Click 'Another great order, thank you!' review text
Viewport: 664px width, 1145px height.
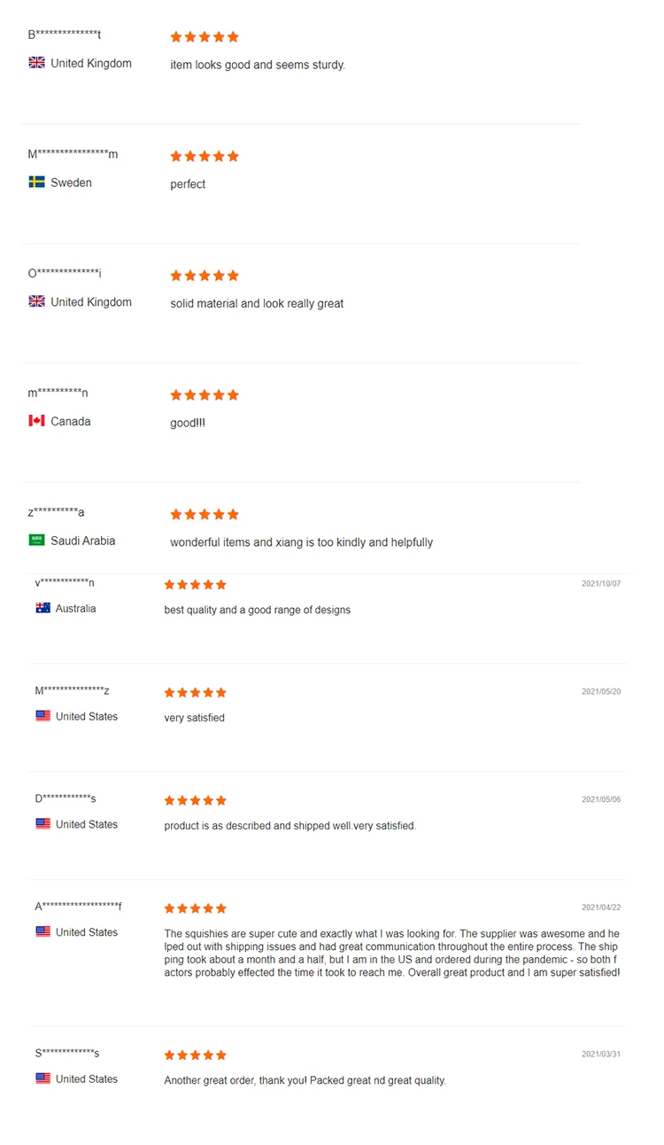(x=305, y=1080)
